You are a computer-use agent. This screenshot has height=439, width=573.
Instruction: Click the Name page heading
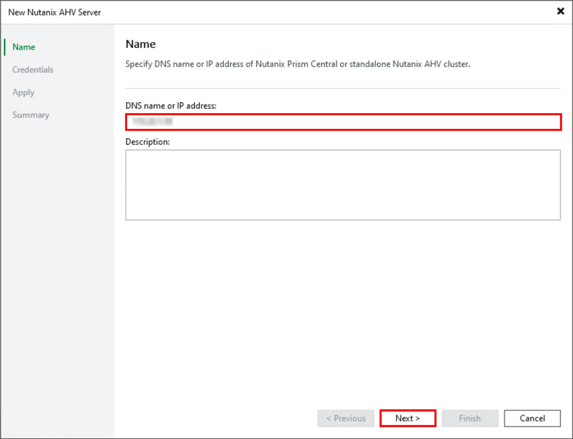click(140, 44)
